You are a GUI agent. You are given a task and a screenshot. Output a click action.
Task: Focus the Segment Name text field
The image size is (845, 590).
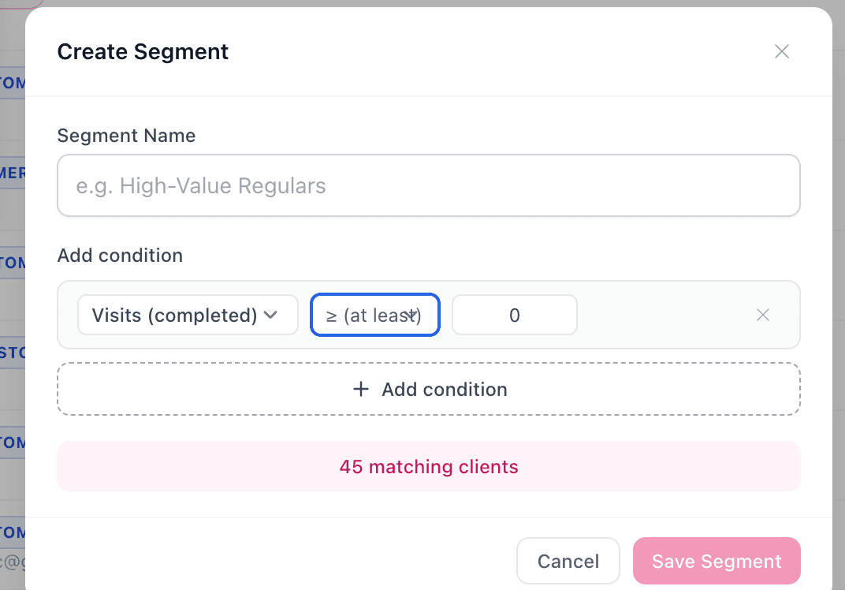click(428, 186)
